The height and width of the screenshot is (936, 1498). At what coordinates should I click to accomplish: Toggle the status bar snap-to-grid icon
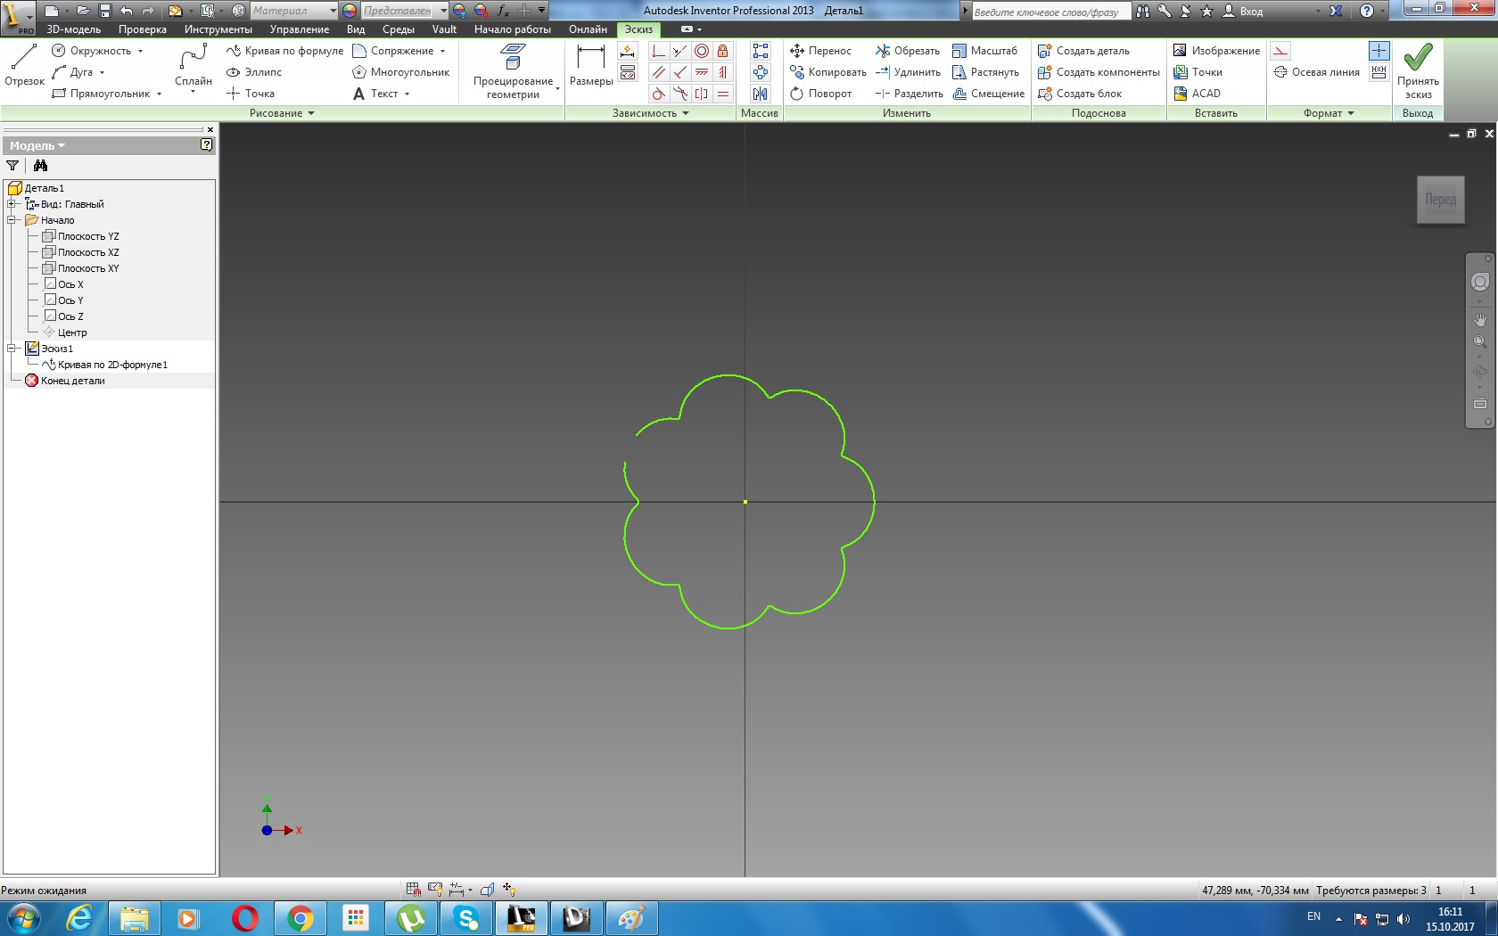[414, 889]
